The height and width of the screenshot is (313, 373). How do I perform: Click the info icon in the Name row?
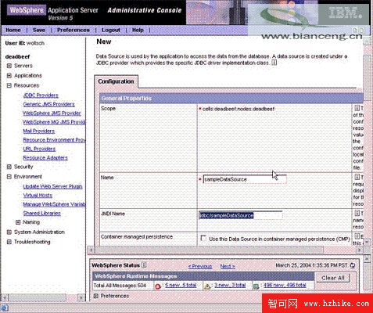pyautogui.click(x=357, y=177)
